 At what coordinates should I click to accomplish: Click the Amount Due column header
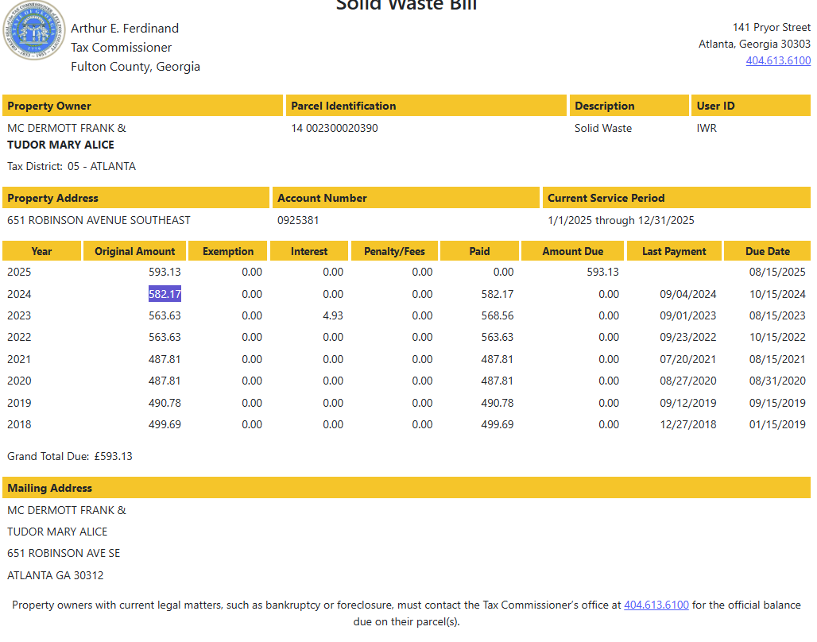pos(572,251)
